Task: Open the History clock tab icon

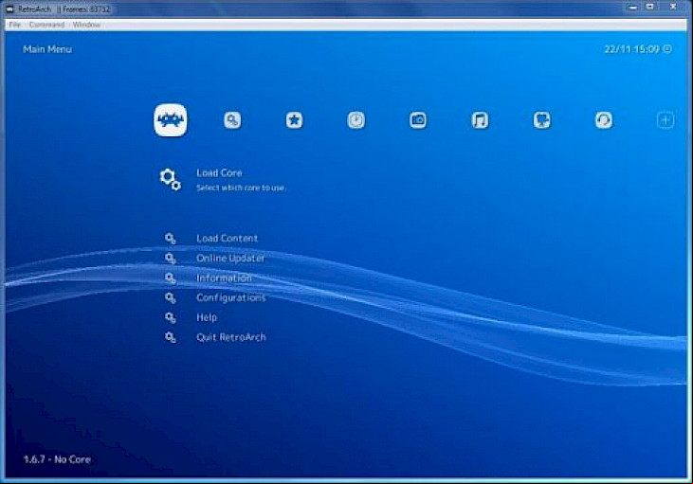Action: 356,120
